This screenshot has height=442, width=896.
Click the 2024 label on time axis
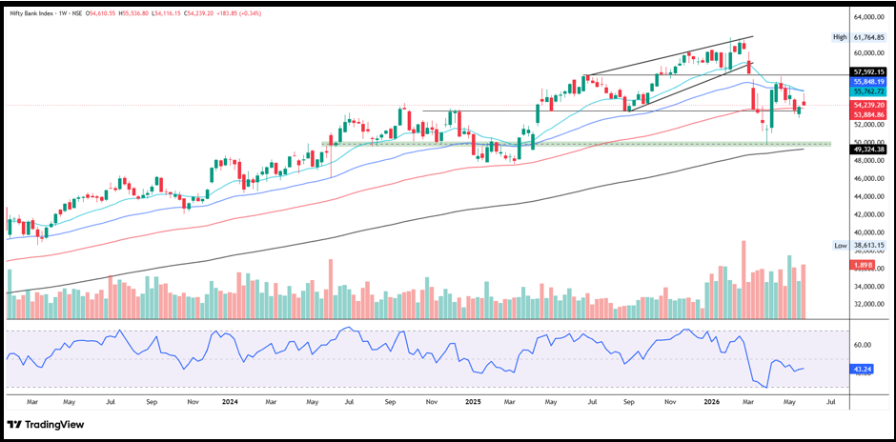(x=231, y=402)
